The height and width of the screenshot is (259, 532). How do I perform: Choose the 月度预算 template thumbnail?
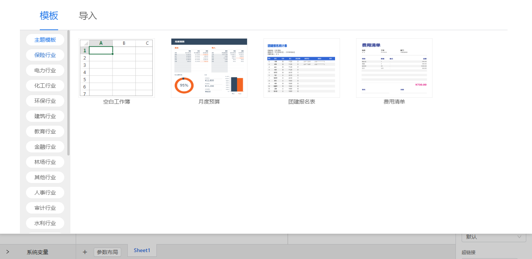coord(209,68)
